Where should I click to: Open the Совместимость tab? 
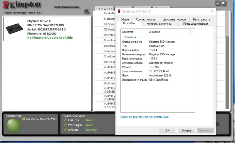[145, 19]
